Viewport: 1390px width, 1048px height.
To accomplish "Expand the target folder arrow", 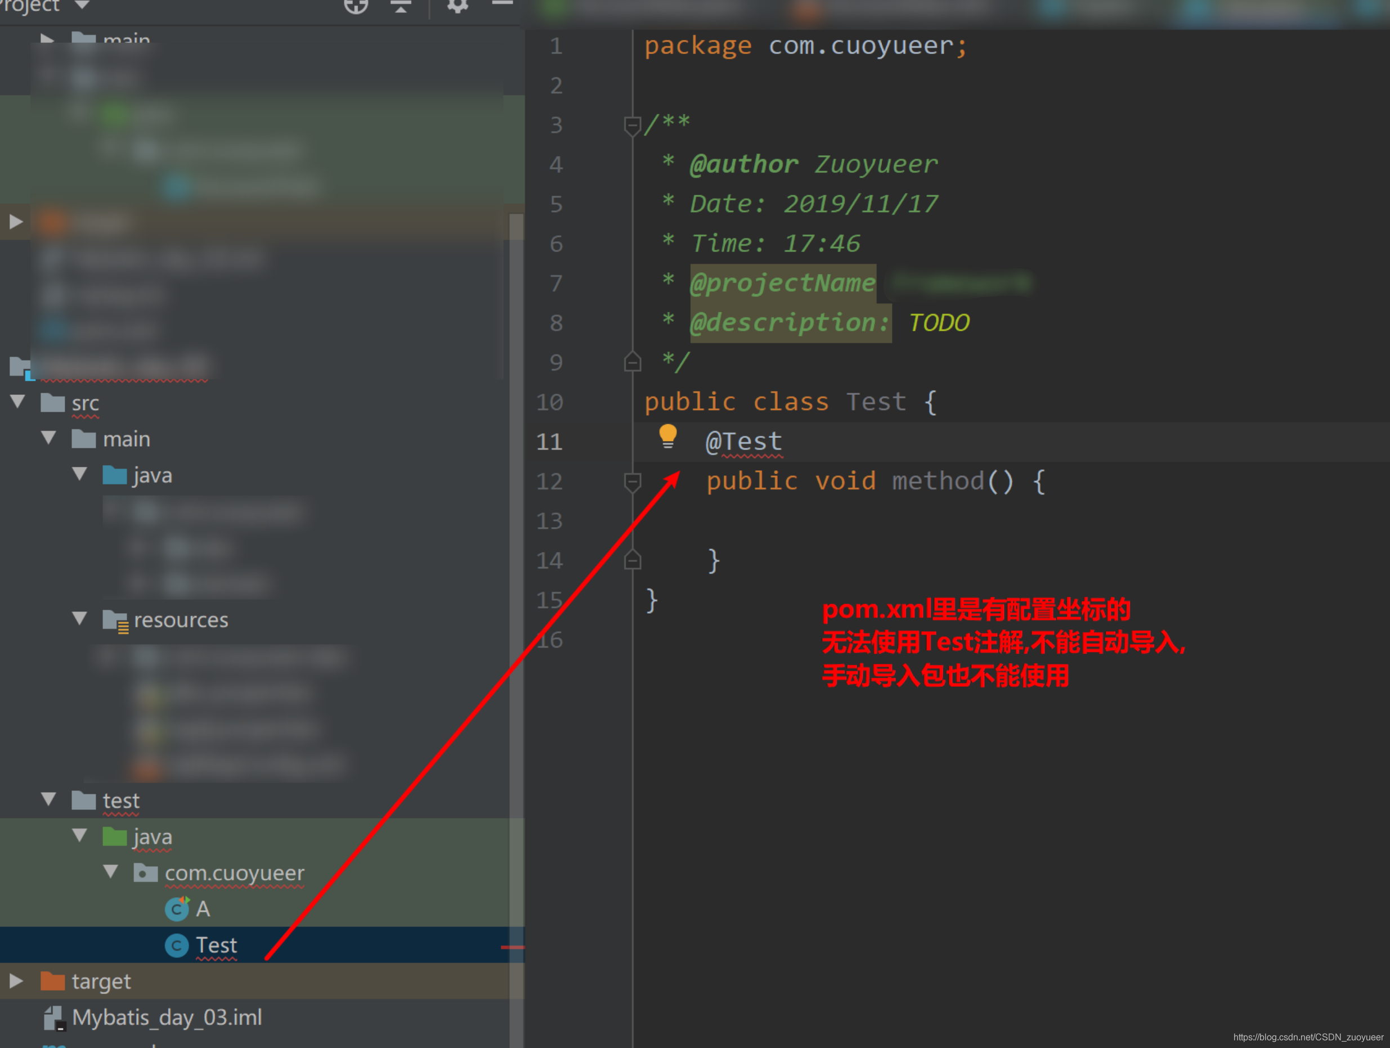I will [x=16, y=980].
